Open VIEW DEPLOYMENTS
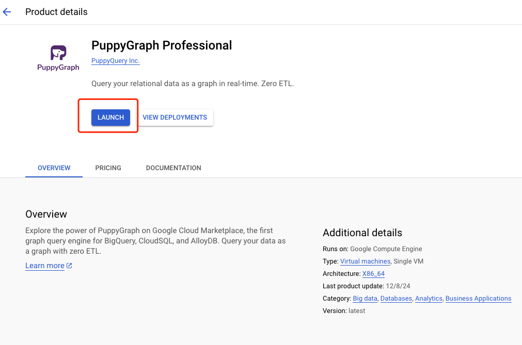 (x=175, y=118)
